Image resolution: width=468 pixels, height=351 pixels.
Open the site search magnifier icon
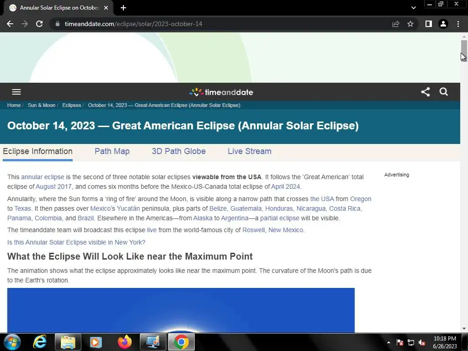[x=444, y=92]
